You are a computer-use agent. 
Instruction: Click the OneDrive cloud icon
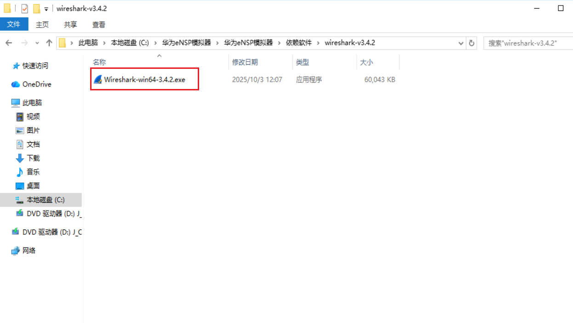pos(16,84)
